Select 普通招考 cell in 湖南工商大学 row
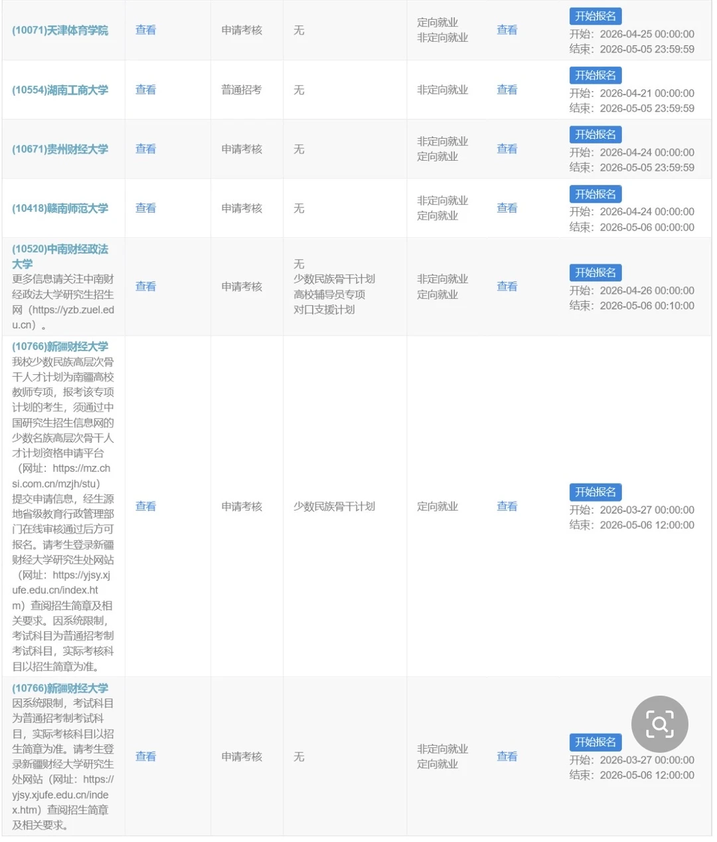This screenshot has height=842, width=717. click(242, 90)
